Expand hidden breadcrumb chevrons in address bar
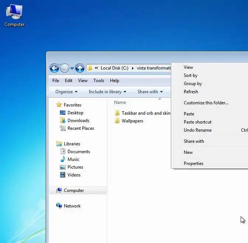This screenshot has height=243, width=248. coord(96,68)
